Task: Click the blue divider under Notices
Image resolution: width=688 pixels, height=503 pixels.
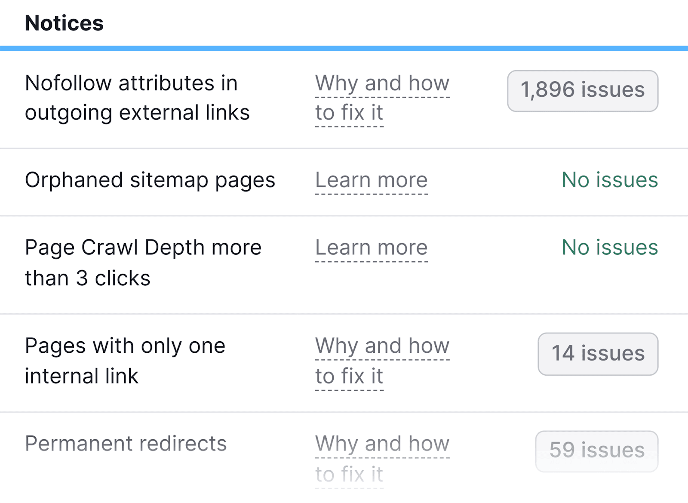Action: point(344,49)
